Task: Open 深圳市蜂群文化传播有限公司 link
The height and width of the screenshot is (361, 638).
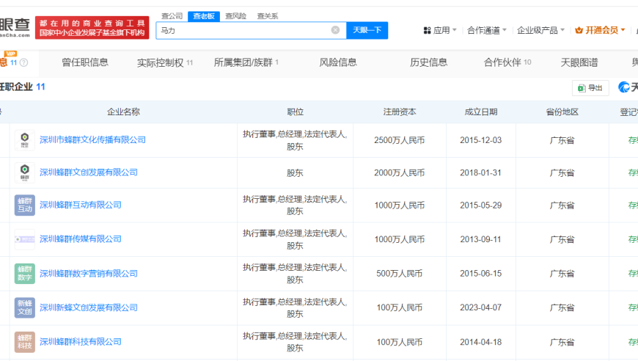Action: (92, 140)
